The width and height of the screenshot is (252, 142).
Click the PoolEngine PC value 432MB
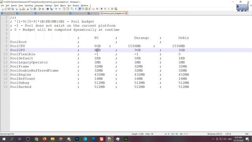pyautogui.click(x=100, y=75)
